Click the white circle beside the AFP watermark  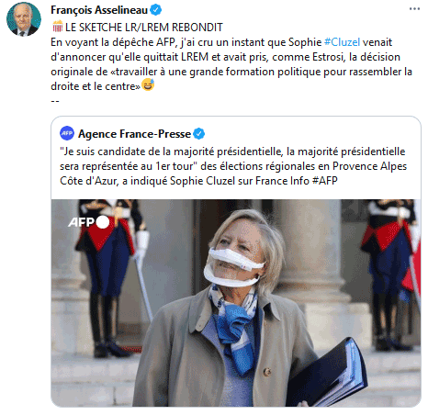103,222
